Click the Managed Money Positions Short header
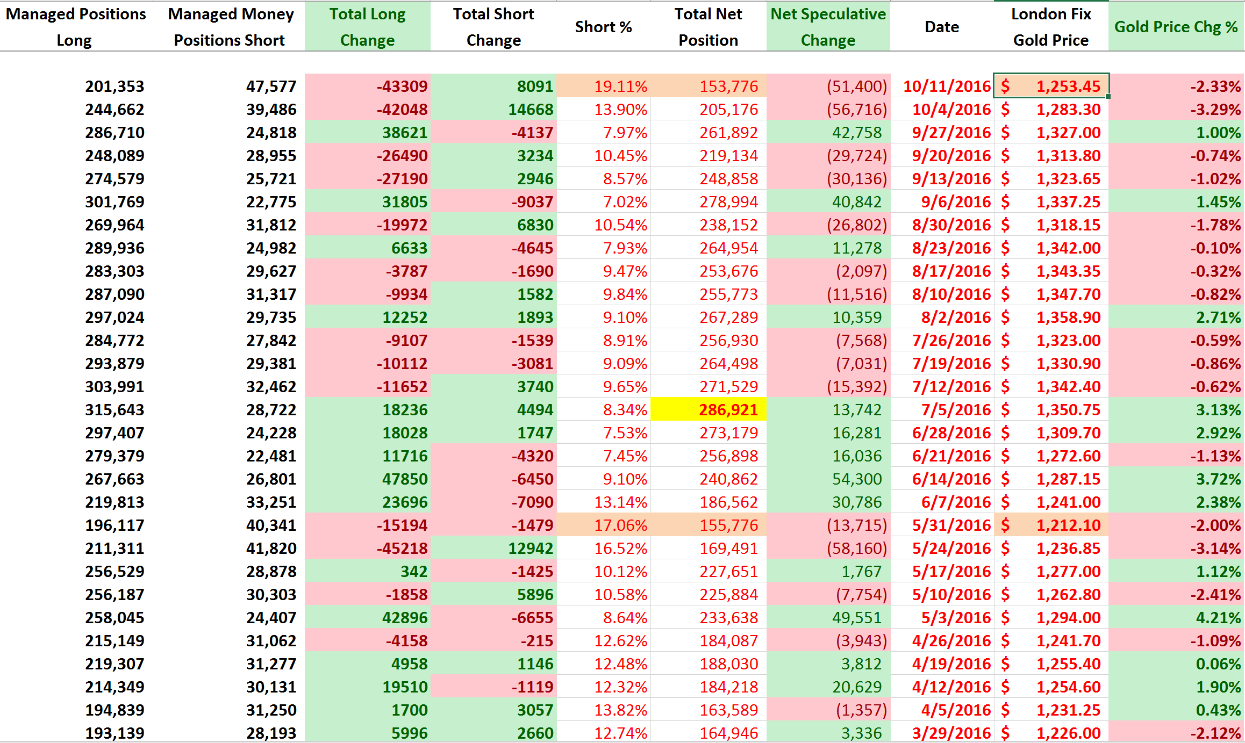This screenshot has height=743, width=1245. tap(230, 27)
